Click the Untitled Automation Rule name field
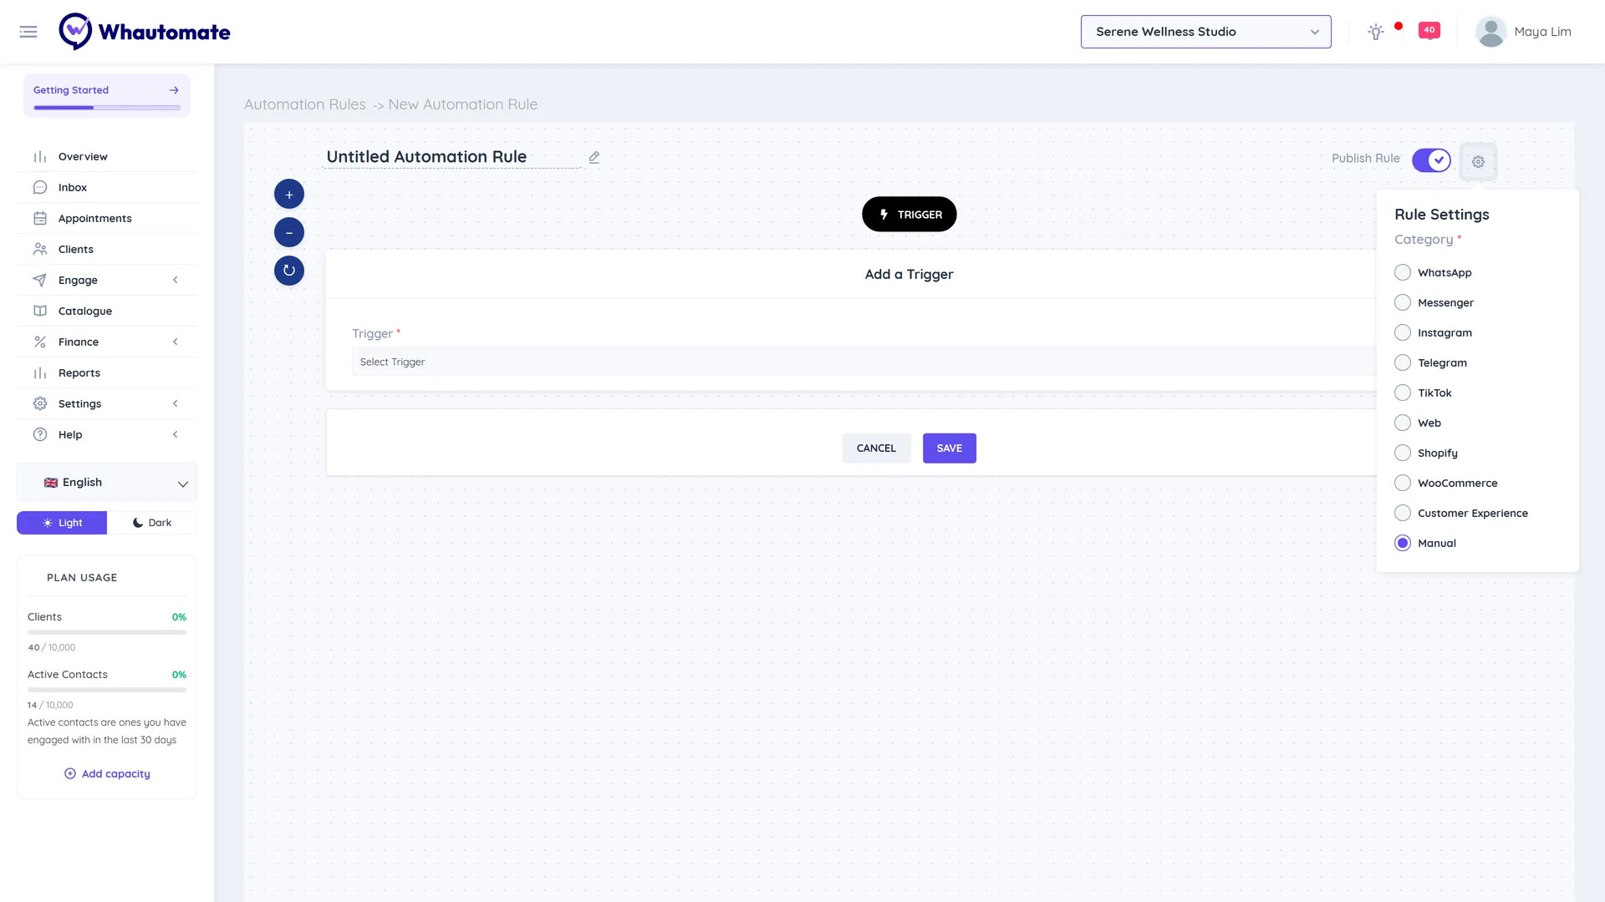This screenshot has width=1605, height=902. pos(451,157)
